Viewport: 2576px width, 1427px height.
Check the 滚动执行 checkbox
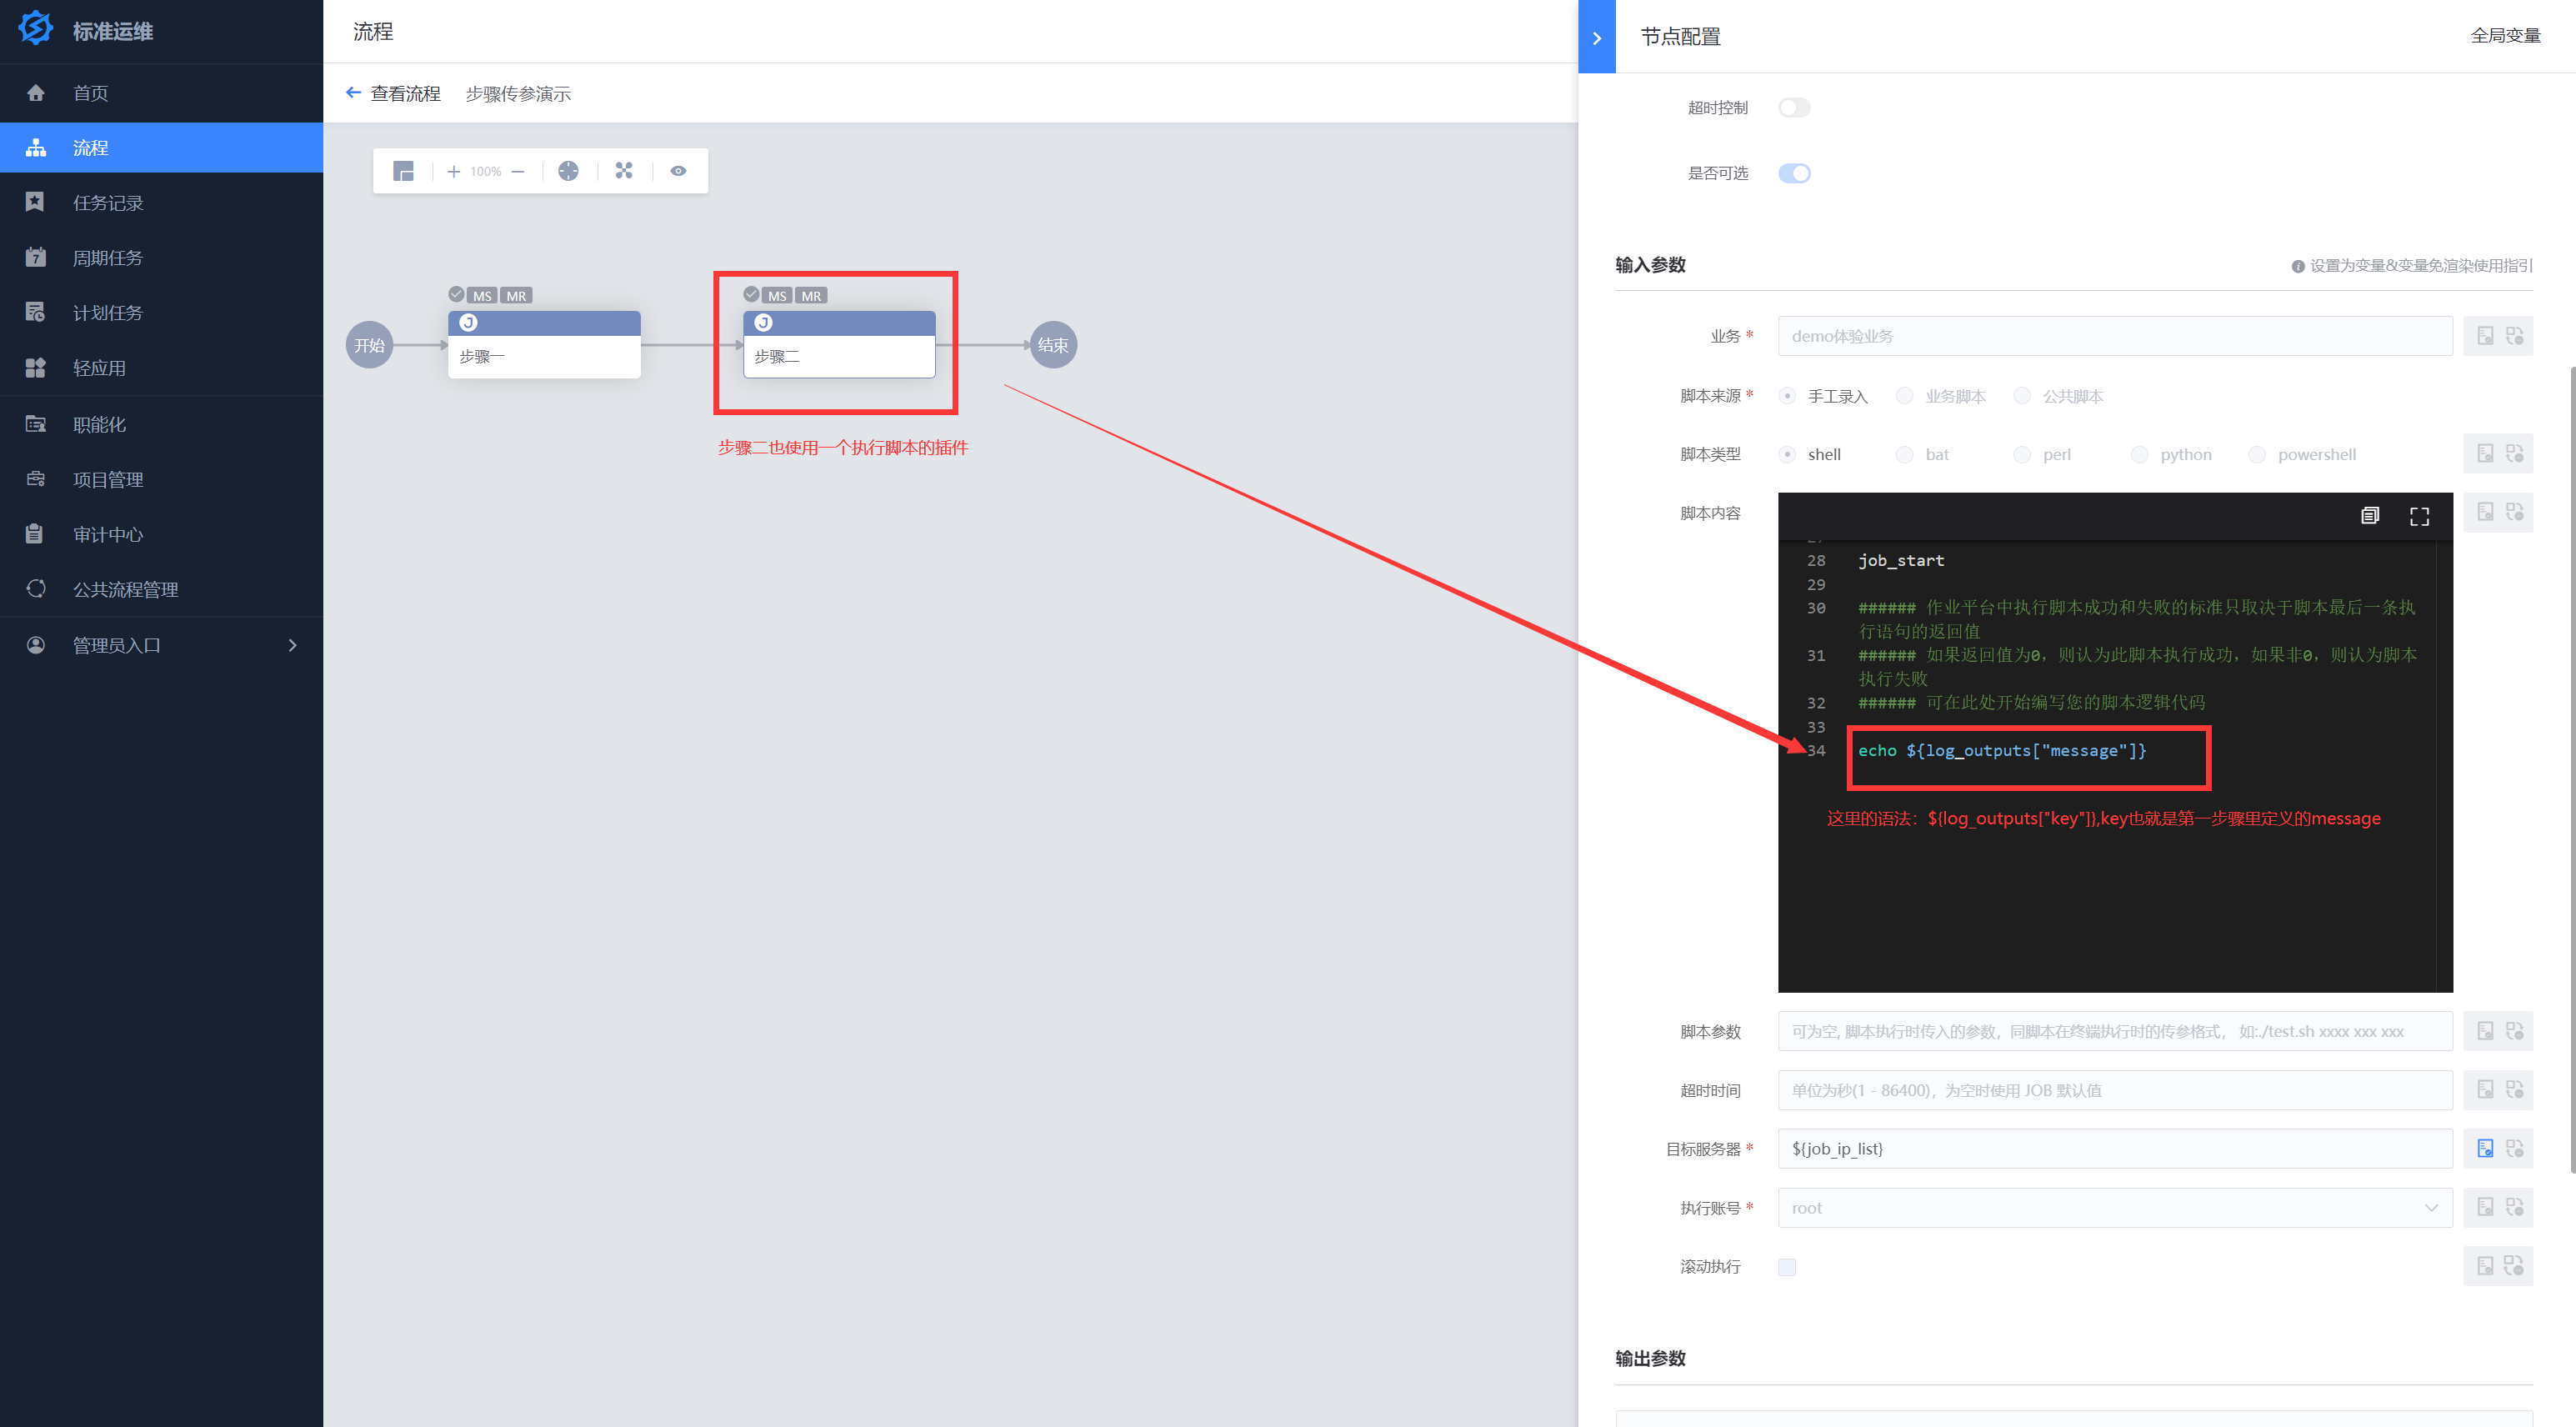pyautogui.click(x=1787, y=1267)
